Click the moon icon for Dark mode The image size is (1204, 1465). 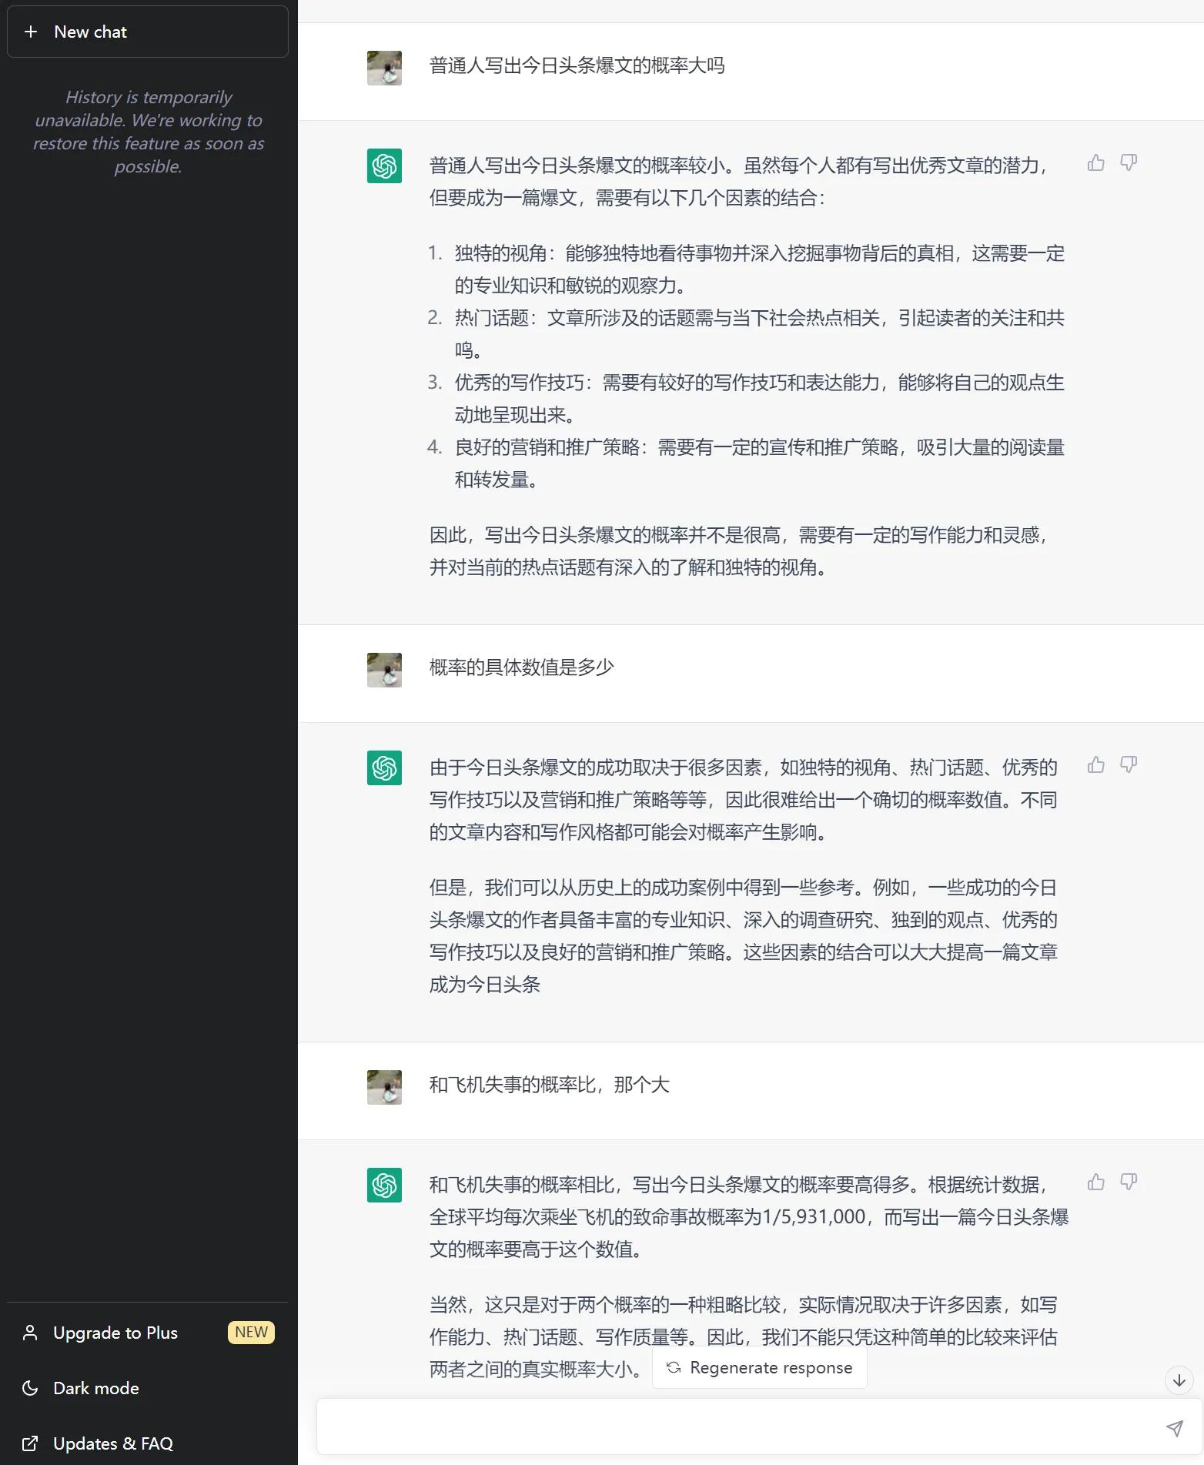pos(30,1388)
